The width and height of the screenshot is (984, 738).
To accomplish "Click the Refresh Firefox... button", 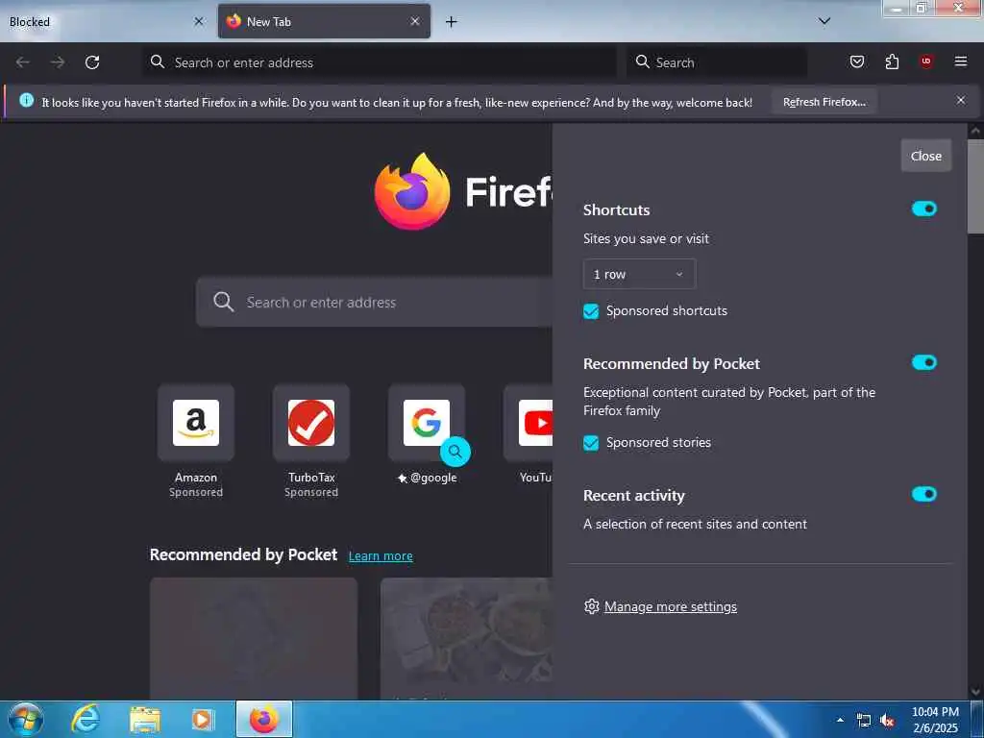I will coord(824,102).
